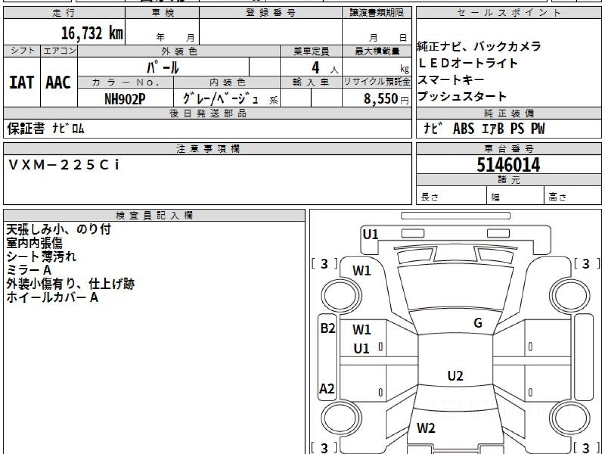Screen dimensions: 605x454
Task: Click the 幅 dimension label
Action: point(496,198)
